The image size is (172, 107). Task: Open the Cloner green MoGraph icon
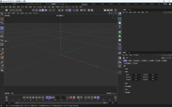point(120,36)
